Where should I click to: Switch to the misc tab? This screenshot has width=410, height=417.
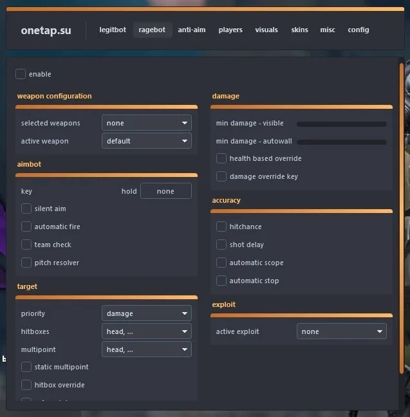[328, 30]
